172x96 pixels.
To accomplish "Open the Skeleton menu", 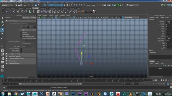I will [x=39, y=3].
